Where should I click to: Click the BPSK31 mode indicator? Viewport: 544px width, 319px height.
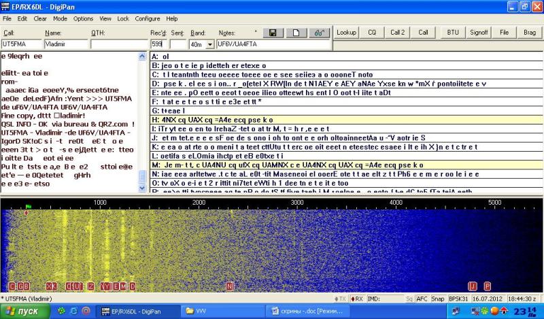pos(458,299)
